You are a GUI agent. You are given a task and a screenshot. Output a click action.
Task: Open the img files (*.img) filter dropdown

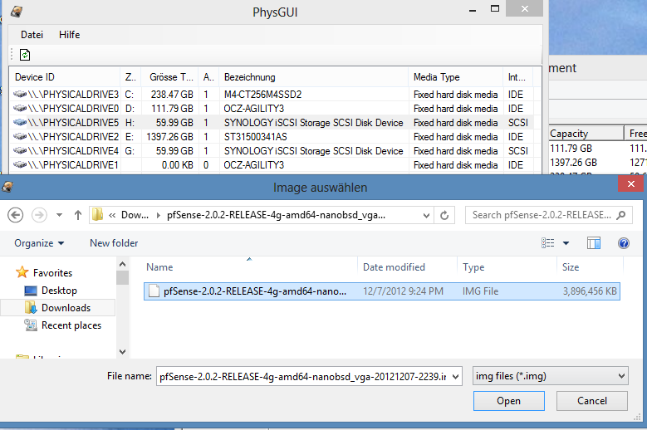(551, 376)
